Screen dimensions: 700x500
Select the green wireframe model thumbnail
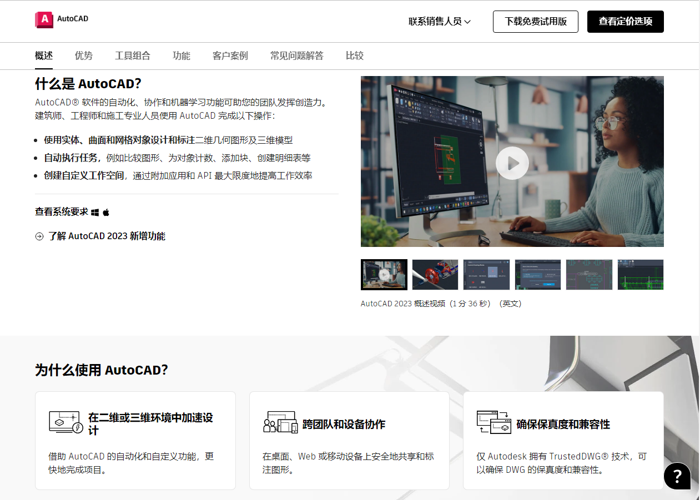pyautogui.click(x=640, y=275)
